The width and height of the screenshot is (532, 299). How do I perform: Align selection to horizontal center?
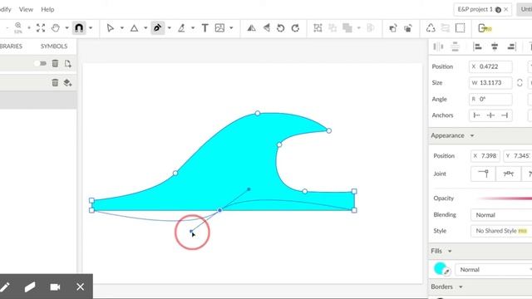click(x=495, y=47)
